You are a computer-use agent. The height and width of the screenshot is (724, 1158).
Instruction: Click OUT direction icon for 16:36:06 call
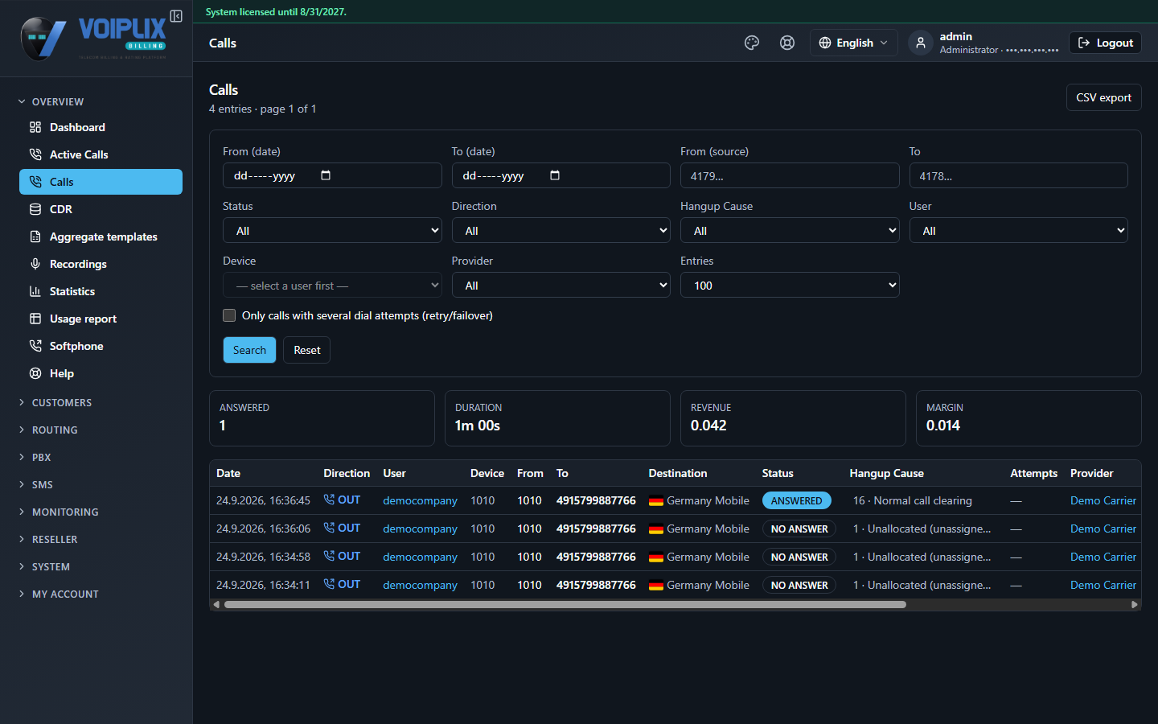[x=329, y=528]
